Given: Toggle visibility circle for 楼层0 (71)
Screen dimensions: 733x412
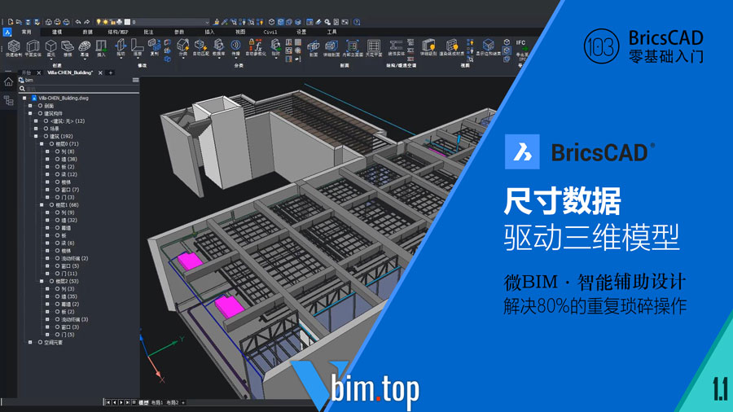Looking at the screenshot, I should coord(52,144).
